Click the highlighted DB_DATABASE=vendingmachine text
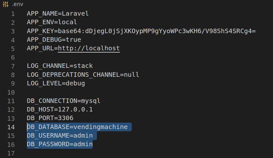Screen dimensions: 273x158 point(77,127)
